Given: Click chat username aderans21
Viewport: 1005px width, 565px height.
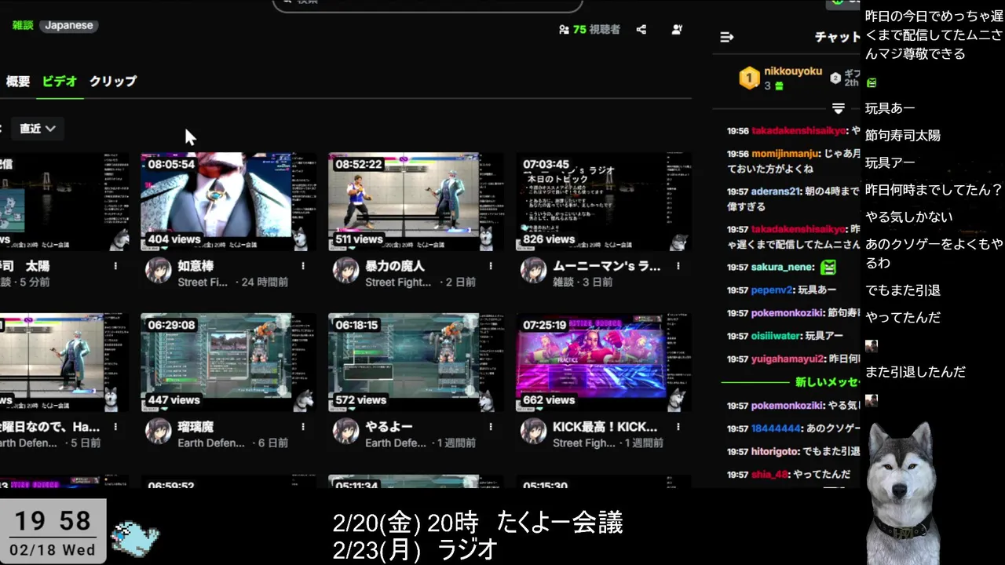Looking at the screenshot, I should (x=776, y=191).
